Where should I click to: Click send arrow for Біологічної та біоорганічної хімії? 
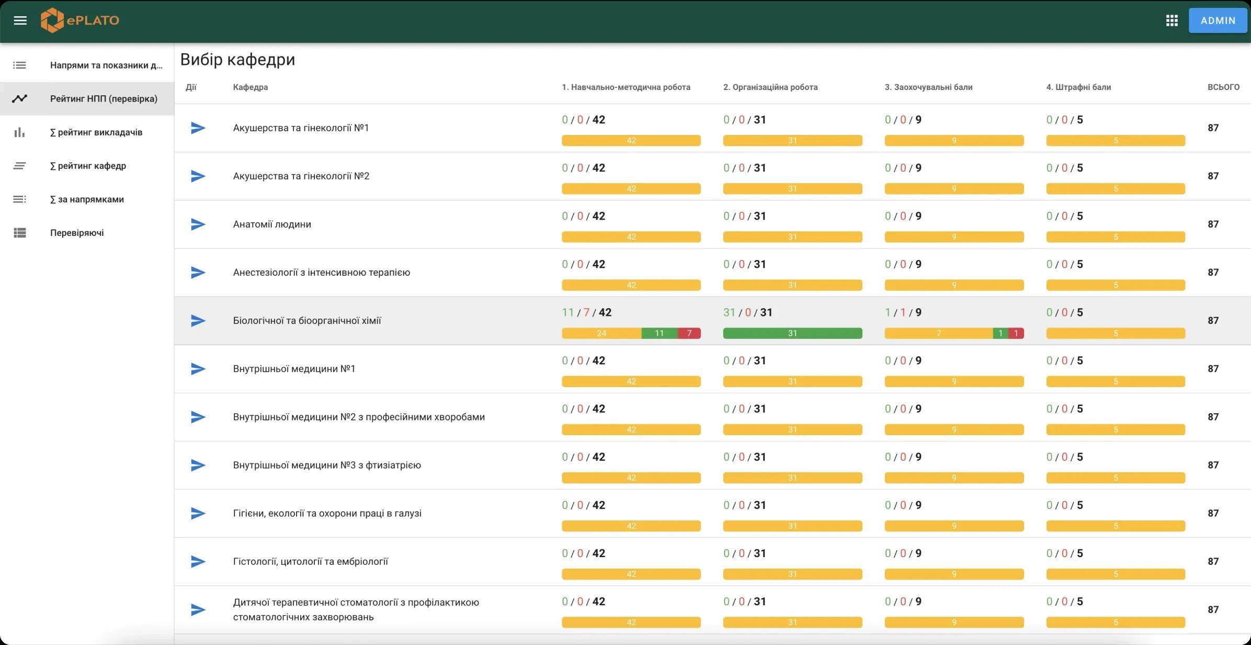(198, 321)
